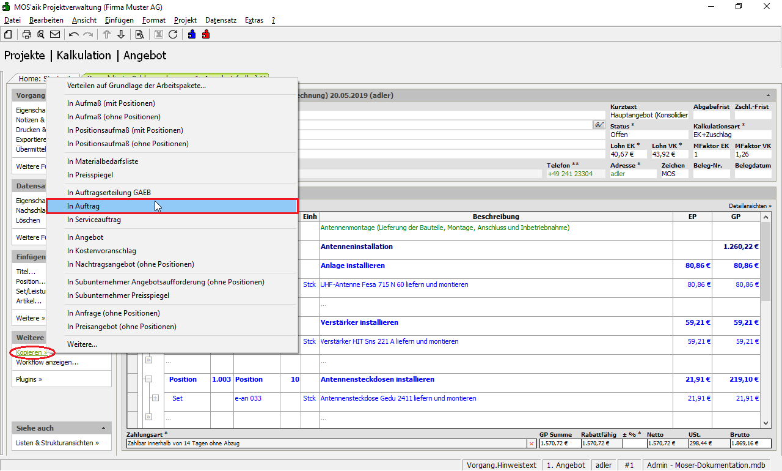The image size is (782, 471).
Task: Expand the e-an 033 Set row
Action: point(155,398)
